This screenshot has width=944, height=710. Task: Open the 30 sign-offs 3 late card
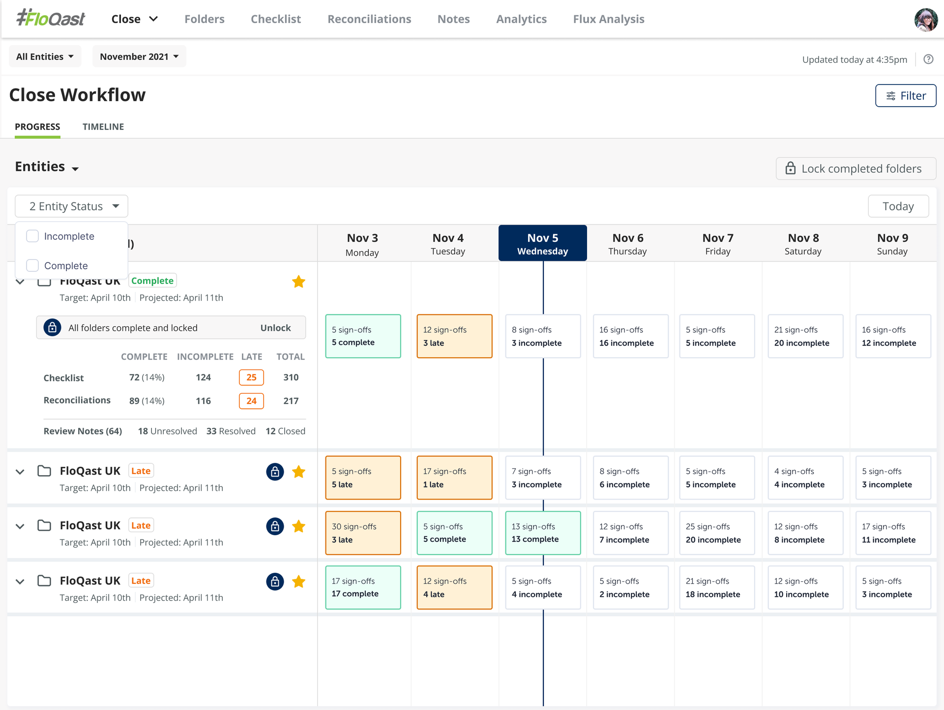tap(363, 533)
